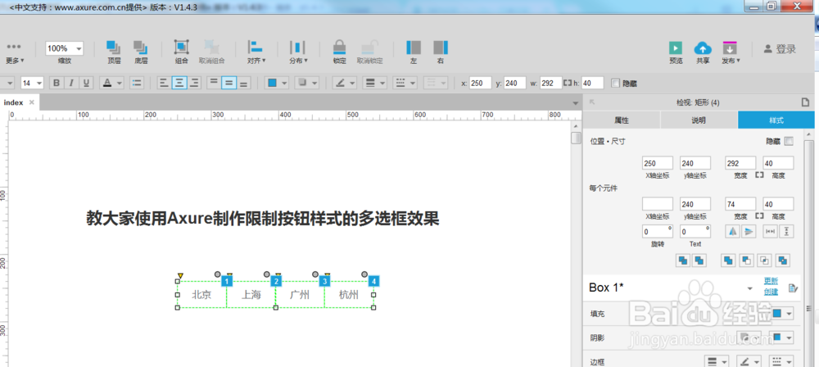Align text to bottom vertically
819x367 pixels.
243,83
